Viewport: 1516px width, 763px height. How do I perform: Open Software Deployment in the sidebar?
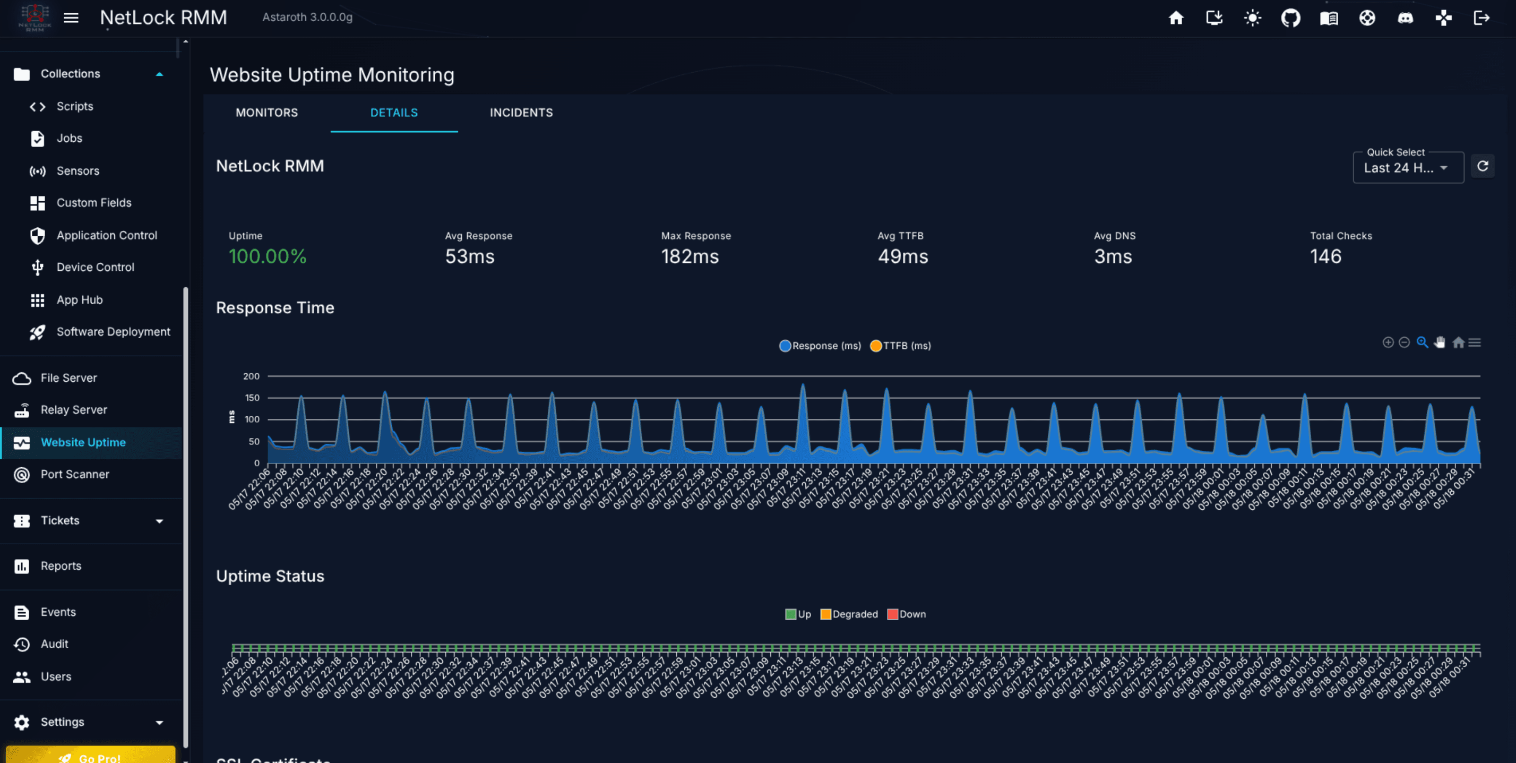[x=91, y=331]
